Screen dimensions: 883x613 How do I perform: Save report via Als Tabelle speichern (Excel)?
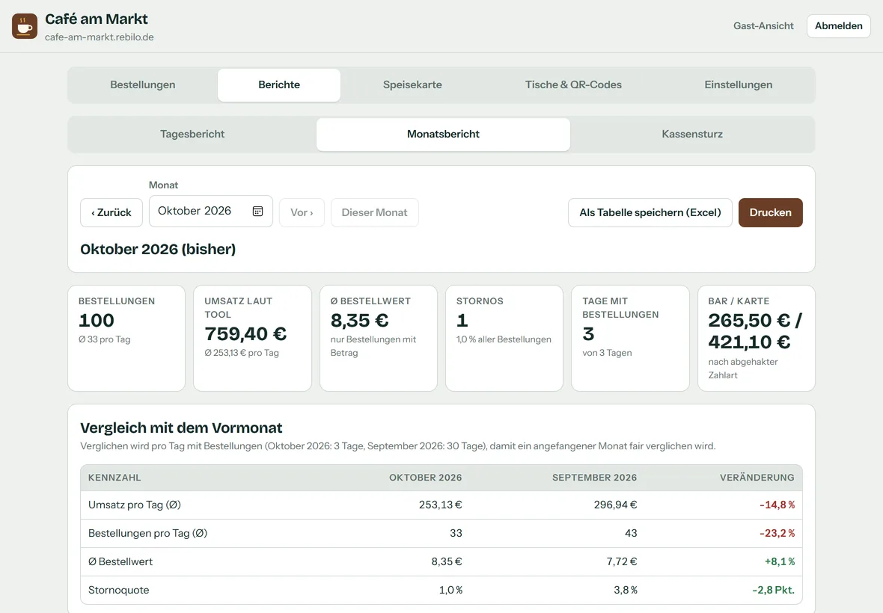coord(650,212)
